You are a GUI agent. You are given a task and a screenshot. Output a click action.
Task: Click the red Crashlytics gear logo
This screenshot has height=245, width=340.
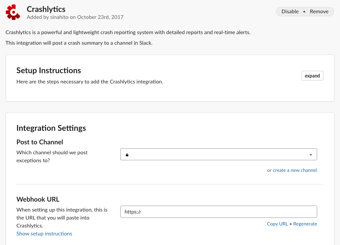[x=13, y=12]
